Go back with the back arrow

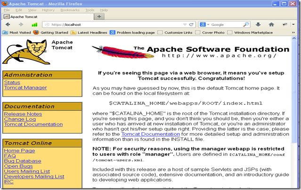(x=8, y=24)
